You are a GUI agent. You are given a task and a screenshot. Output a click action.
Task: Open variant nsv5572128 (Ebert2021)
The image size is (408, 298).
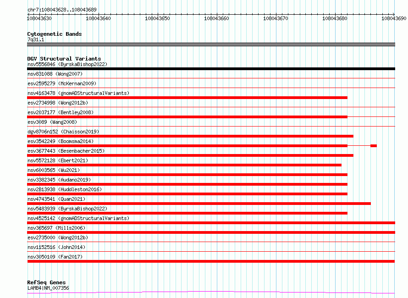coord(58,160)
